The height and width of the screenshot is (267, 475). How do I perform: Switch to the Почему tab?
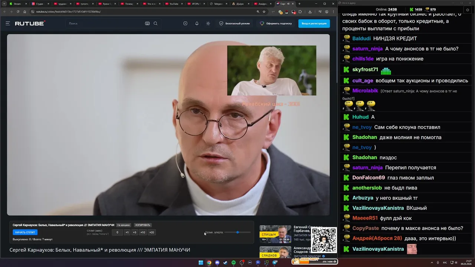[x=130, y=4]
